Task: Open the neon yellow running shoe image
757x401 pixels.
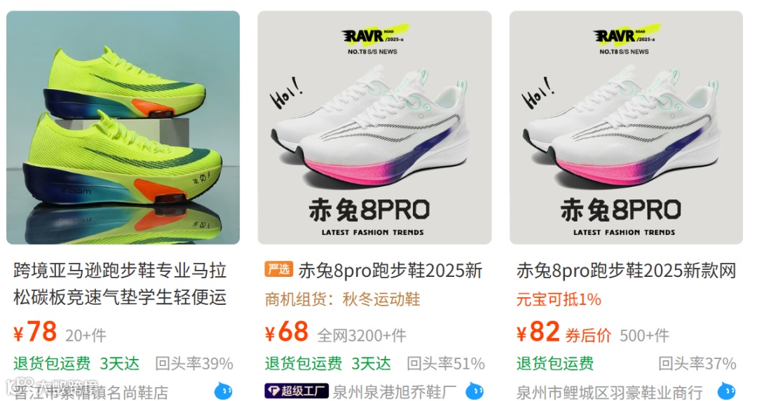Action: (123, 128)
